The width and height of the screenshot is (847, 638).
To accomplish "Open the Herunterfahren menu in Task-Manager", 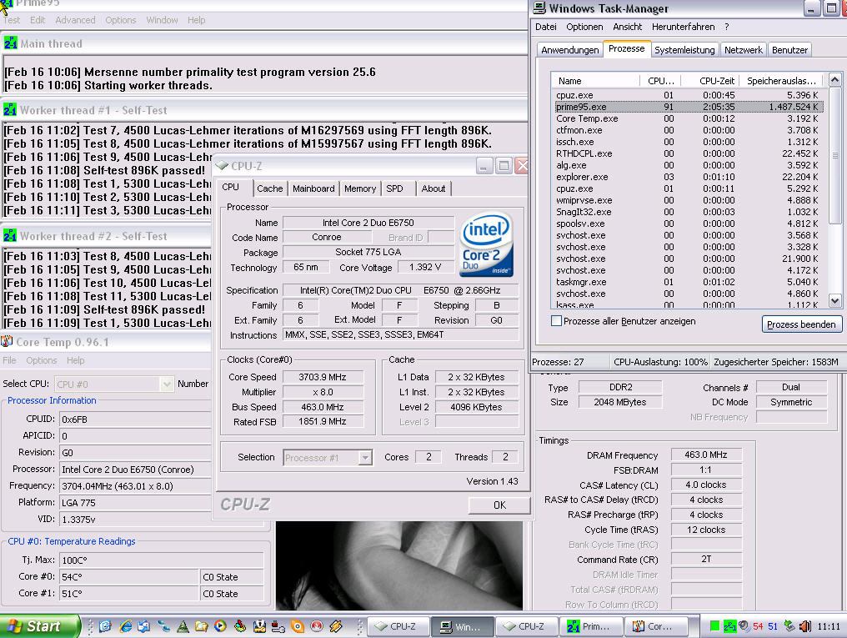I will point(683,27).
